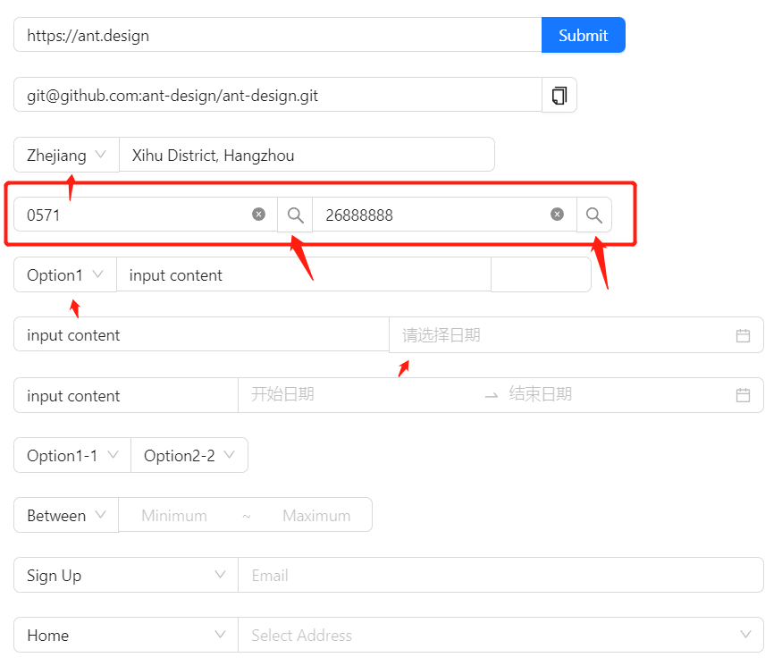Expand the Option2-2 dropdown
Viewport: 782px width, 666px height.
point(189,456)
